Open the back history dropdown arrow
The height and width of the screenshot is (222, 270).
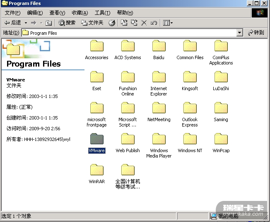(x=26, y=23)
